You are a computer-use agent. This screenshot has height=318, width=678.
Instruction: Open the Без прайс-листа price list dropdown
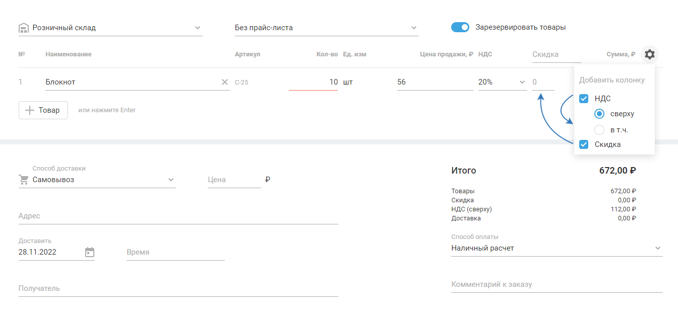[414, 28]
